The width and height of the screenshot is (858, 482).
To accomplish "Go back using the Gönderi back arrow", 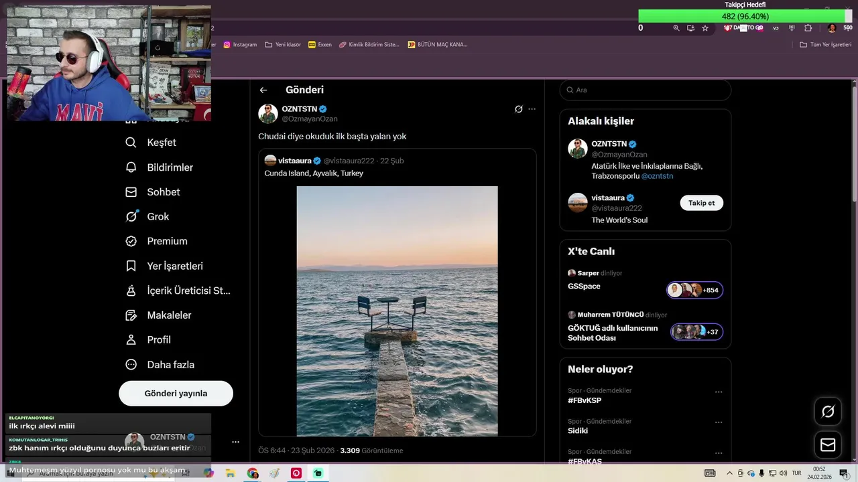I will click(x=263, y=90).
